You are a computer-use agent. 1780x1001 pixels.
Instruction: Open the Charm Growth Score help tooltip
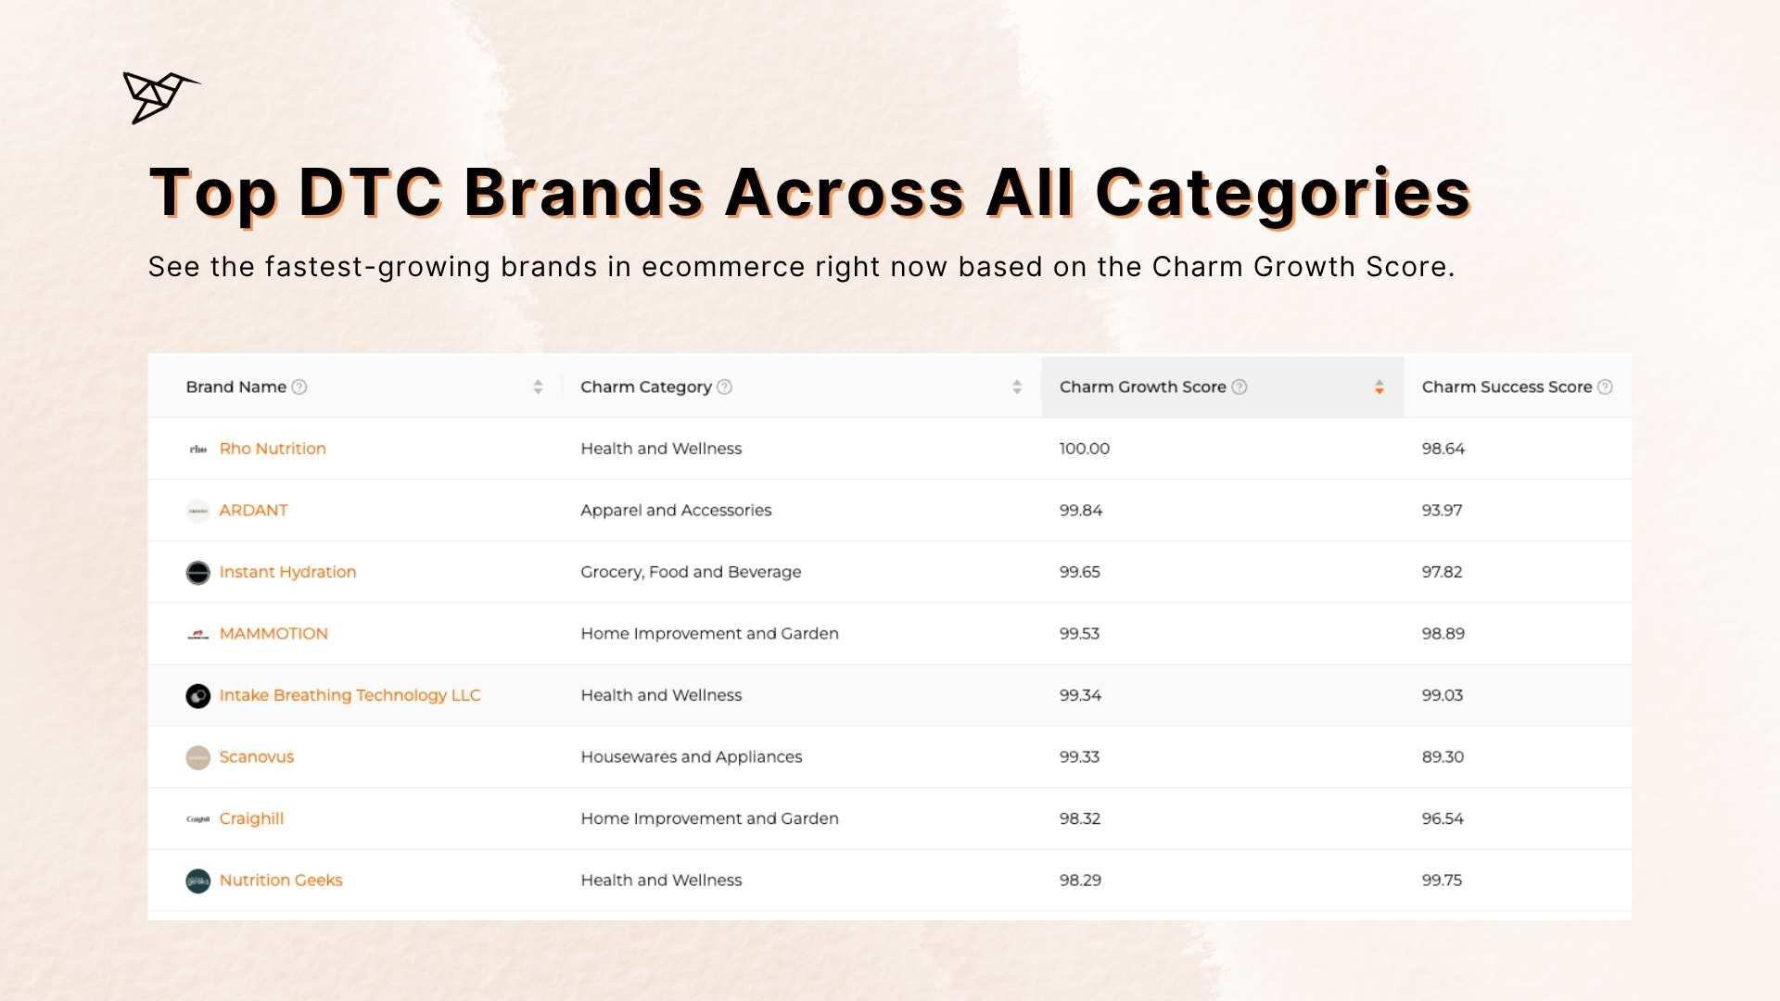click(x=1240, y=386)
